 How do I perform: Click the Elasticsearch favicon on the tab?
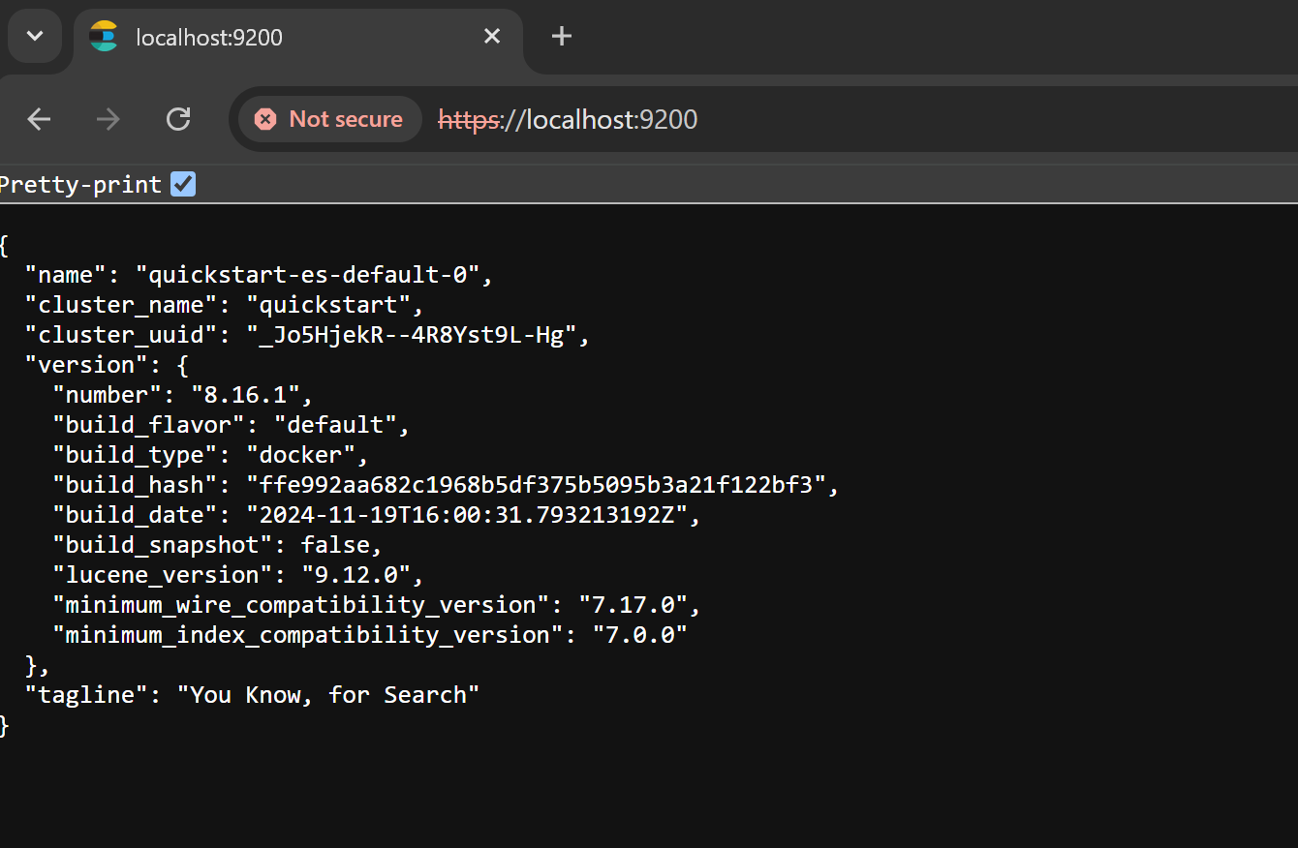(104, 37)
